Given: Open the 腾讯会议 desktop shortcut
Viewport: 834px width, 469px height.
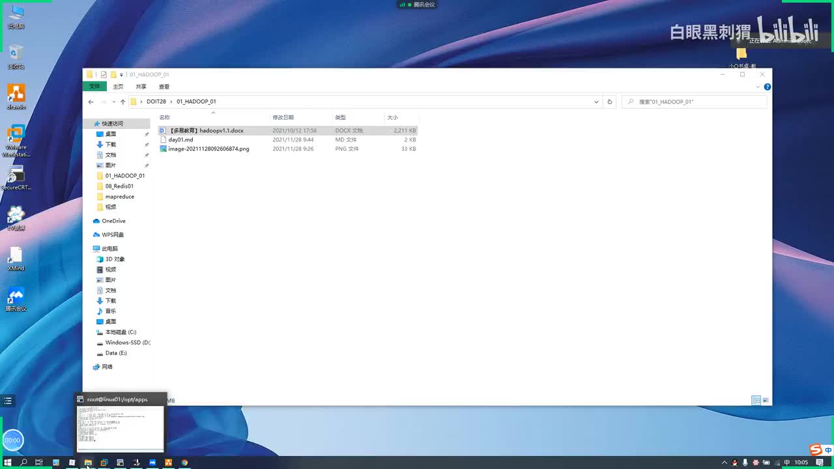Looking at the screenshot, I should (x=16, y=299).
